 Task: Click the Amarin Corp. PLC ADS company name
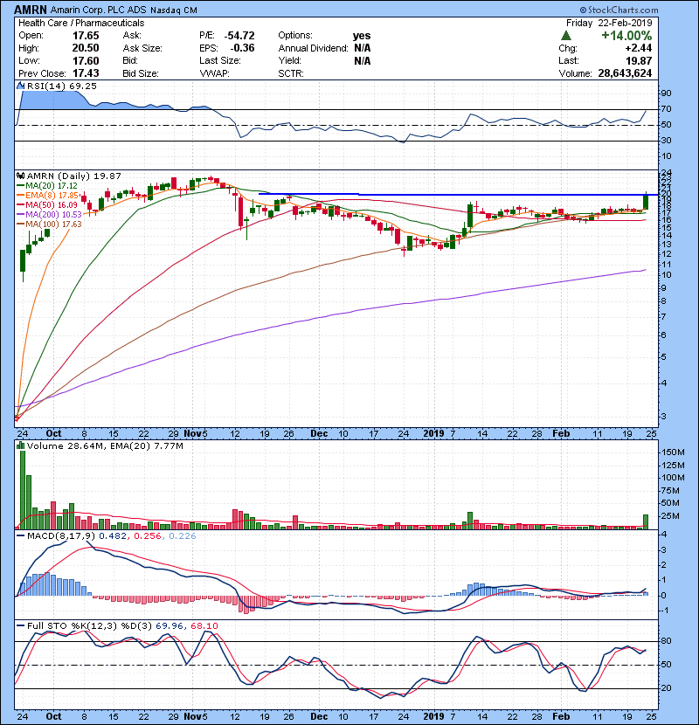(99, 10)
